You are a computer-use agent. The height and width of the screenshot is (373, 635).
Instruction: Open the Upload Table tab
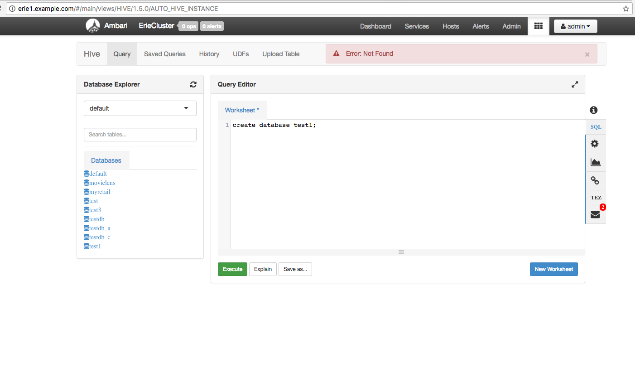coord(281,54)
